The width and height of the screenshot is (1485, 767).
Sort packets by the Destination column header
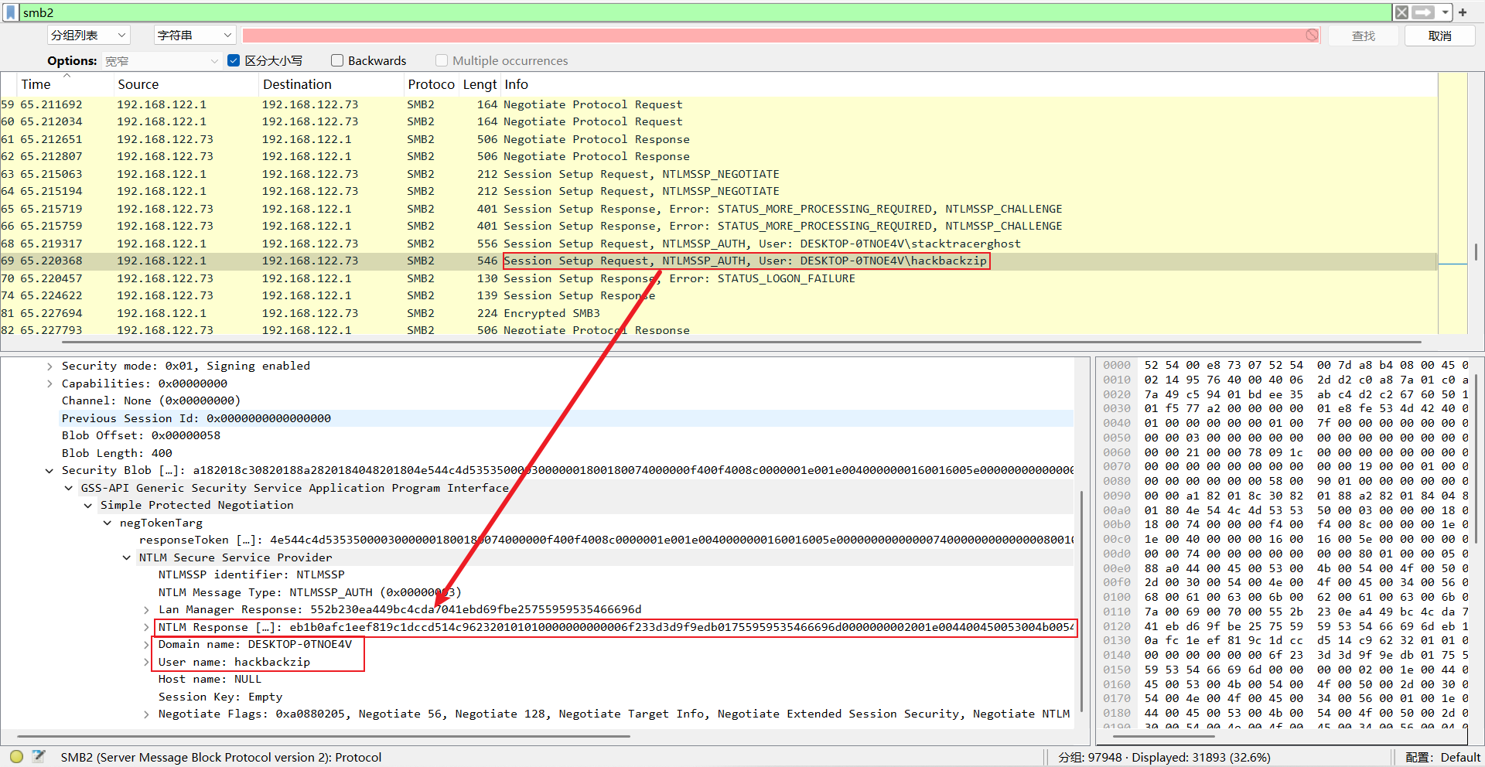click(x=297, y=84)
